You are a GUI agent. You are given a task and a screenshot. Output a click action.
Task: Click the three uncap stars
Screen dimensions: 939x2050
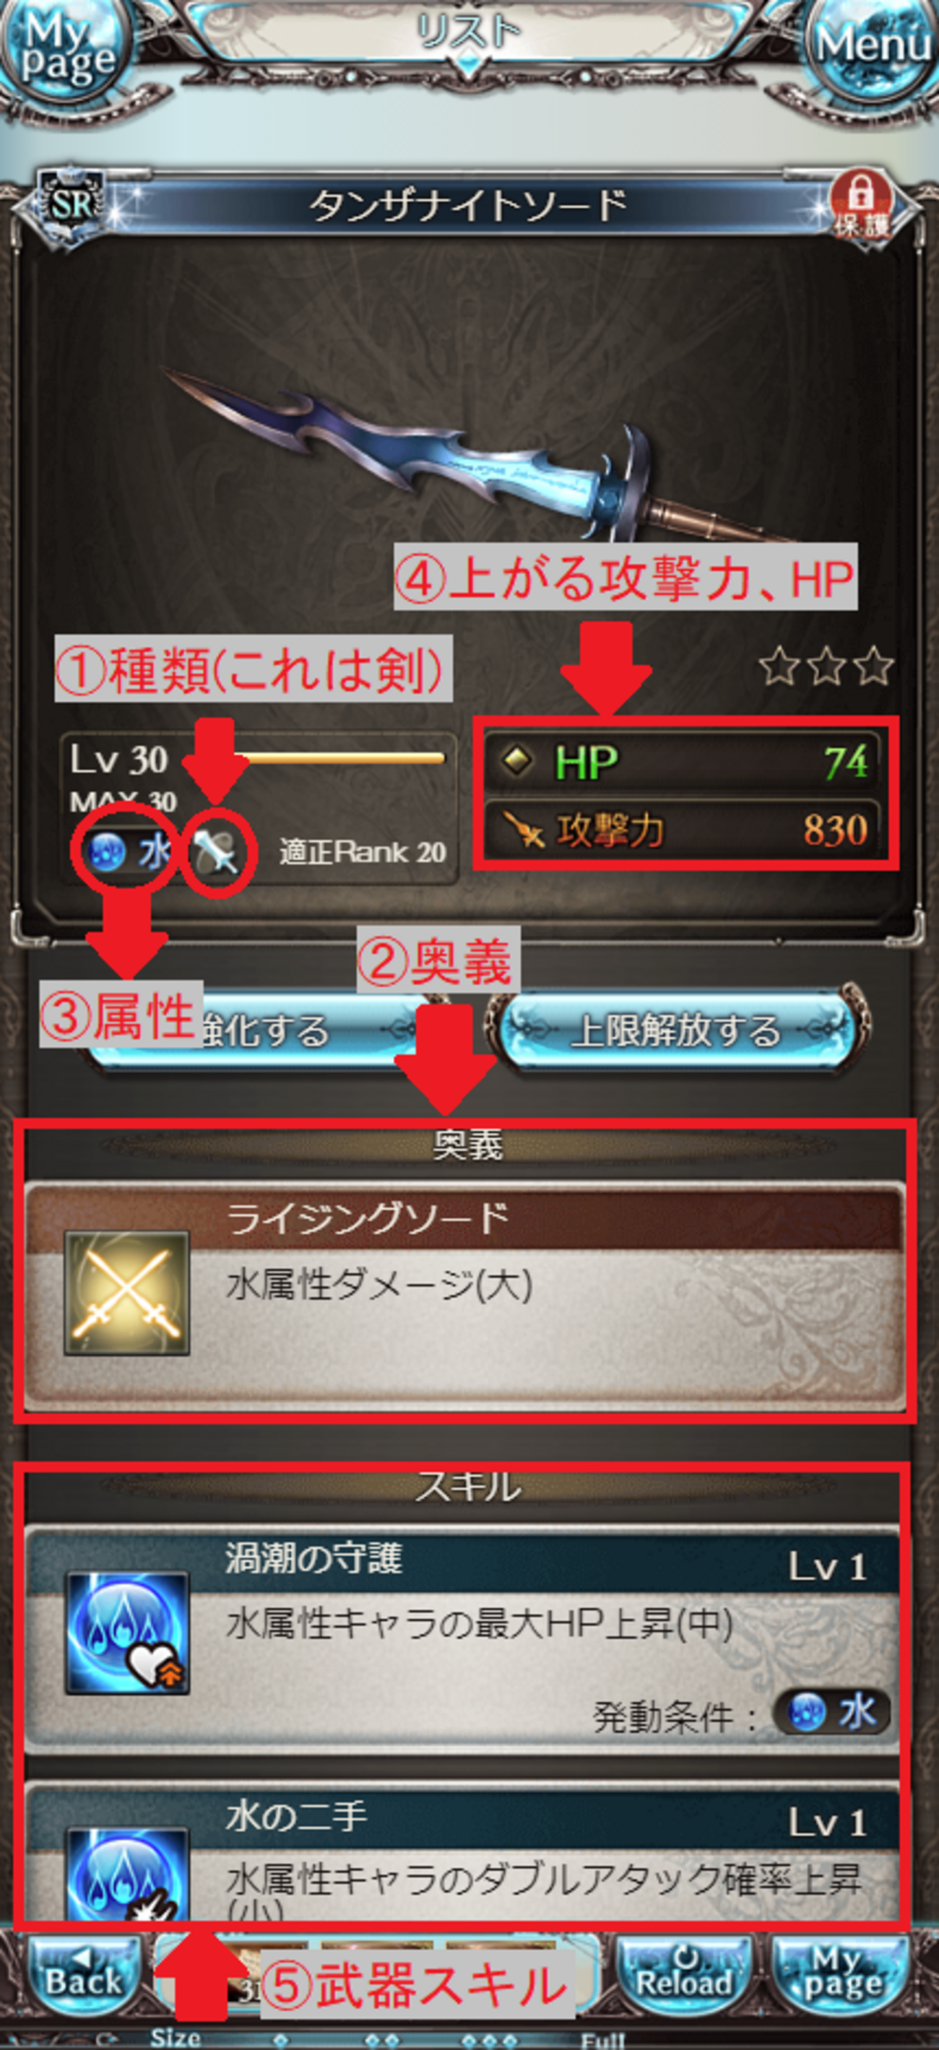coord(826,666)
